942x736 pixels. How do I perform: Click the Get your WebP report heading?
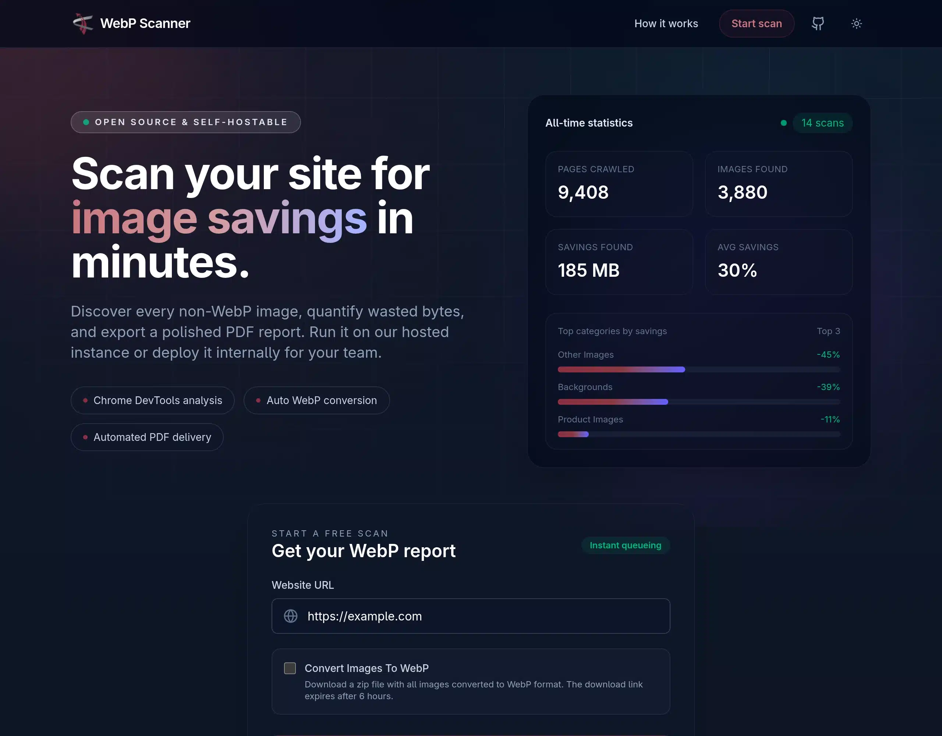pyautogui.click(x=363, y=551)
